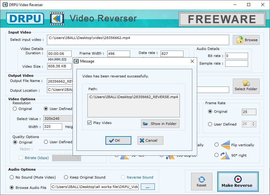
Task: Click the app icon in title bar
Action: (x=5, y=5)
